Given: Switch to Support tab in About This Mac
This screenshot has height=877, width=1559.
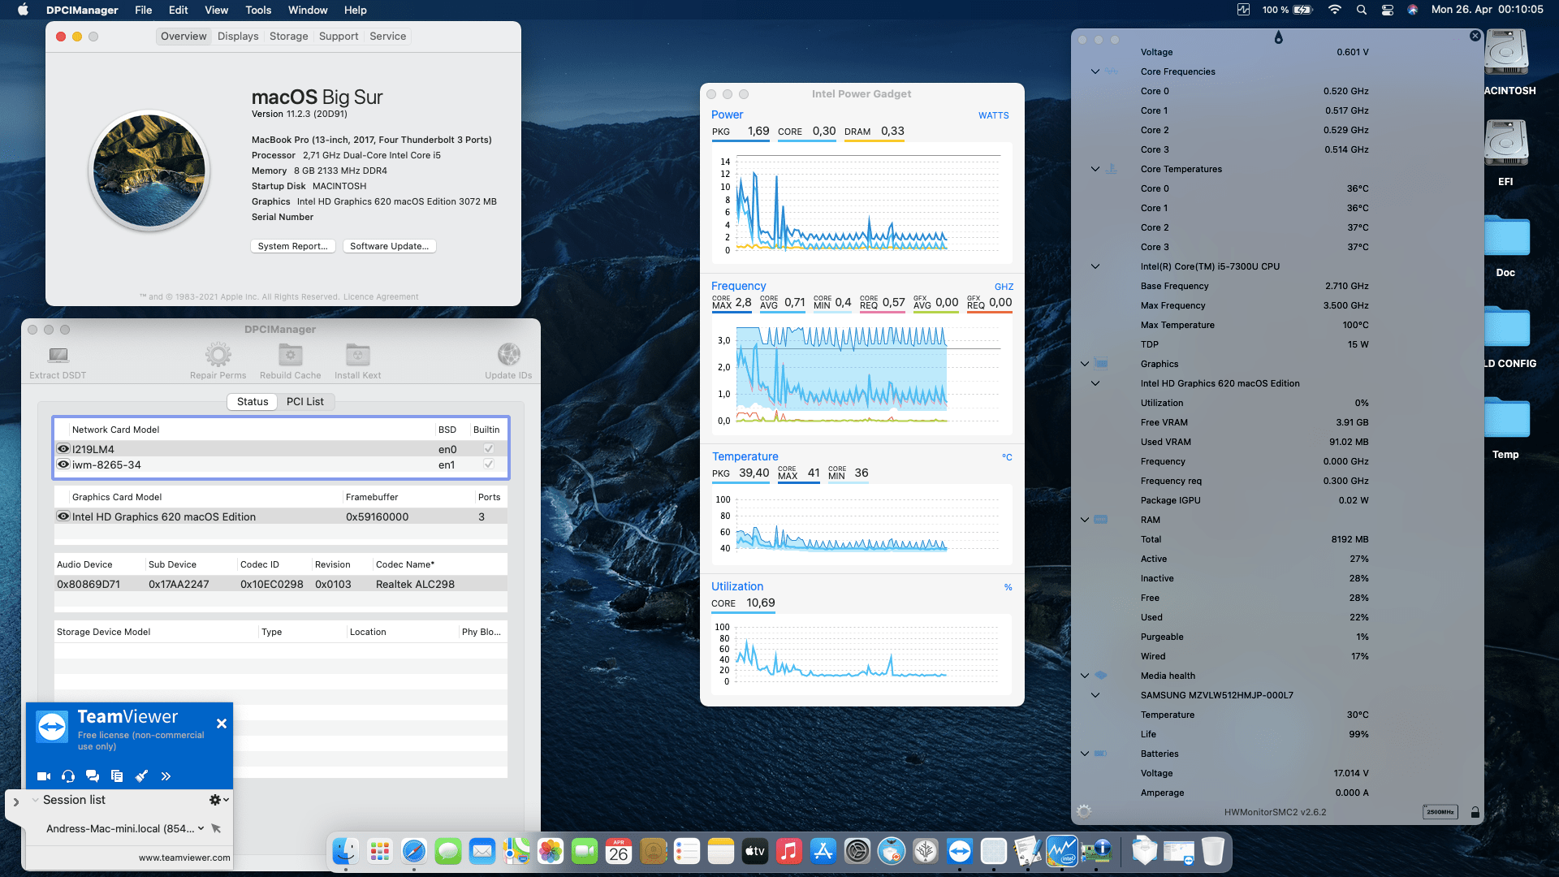Looking at the screenshot, I should click(x=339, y=36).
